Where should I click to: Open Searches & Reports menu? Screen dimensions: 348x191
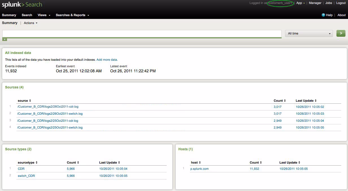(72, 15)
